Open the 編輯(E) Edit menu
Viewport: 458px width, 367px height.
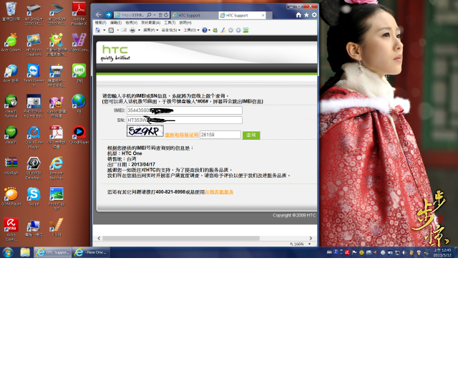[116, 22]
